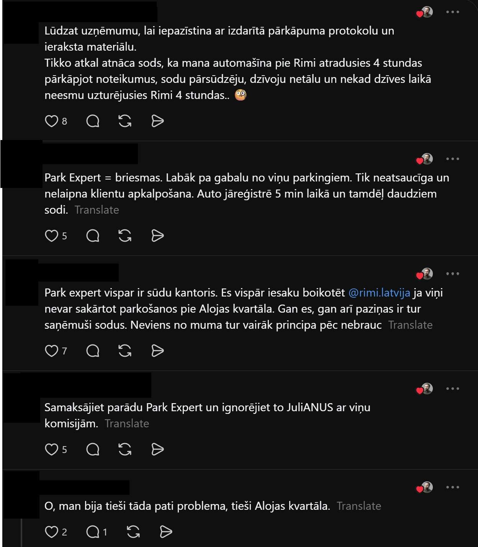Reply to the JuliANUS comment
478x547 pixels.
tap(93, 449)
